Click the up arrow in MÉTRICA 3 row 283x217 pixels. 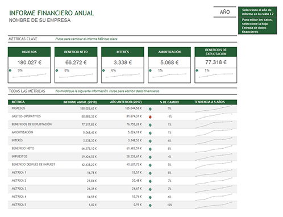pos(150,189)
